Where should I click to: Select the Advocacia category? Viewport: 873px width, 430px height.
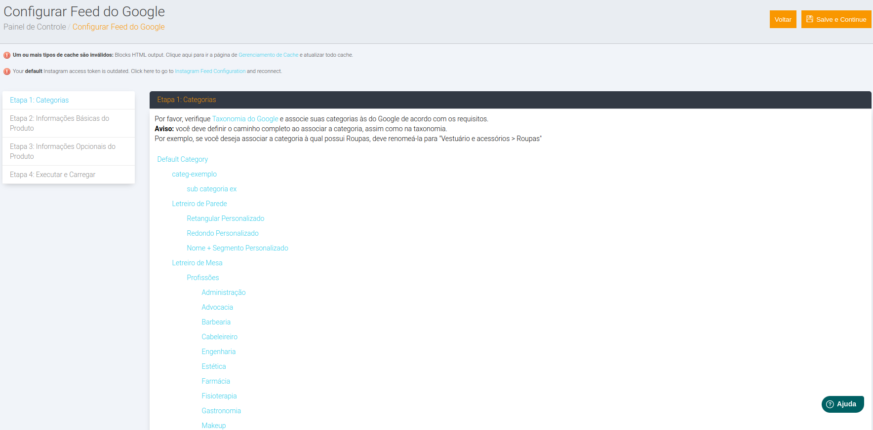click(217, 307)
